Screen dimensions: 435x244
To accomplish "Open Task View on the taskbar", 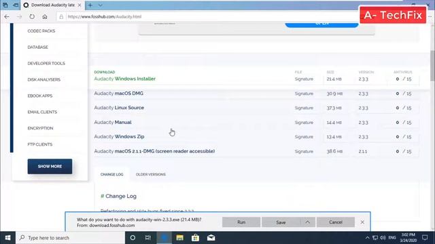I will pos(148,238).
